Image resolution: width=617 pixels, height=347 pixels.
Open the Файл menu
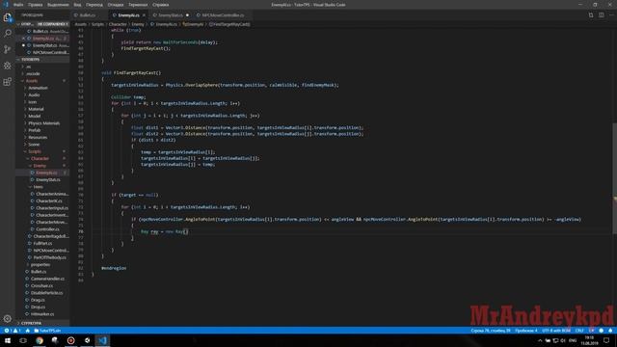(18, 5)
